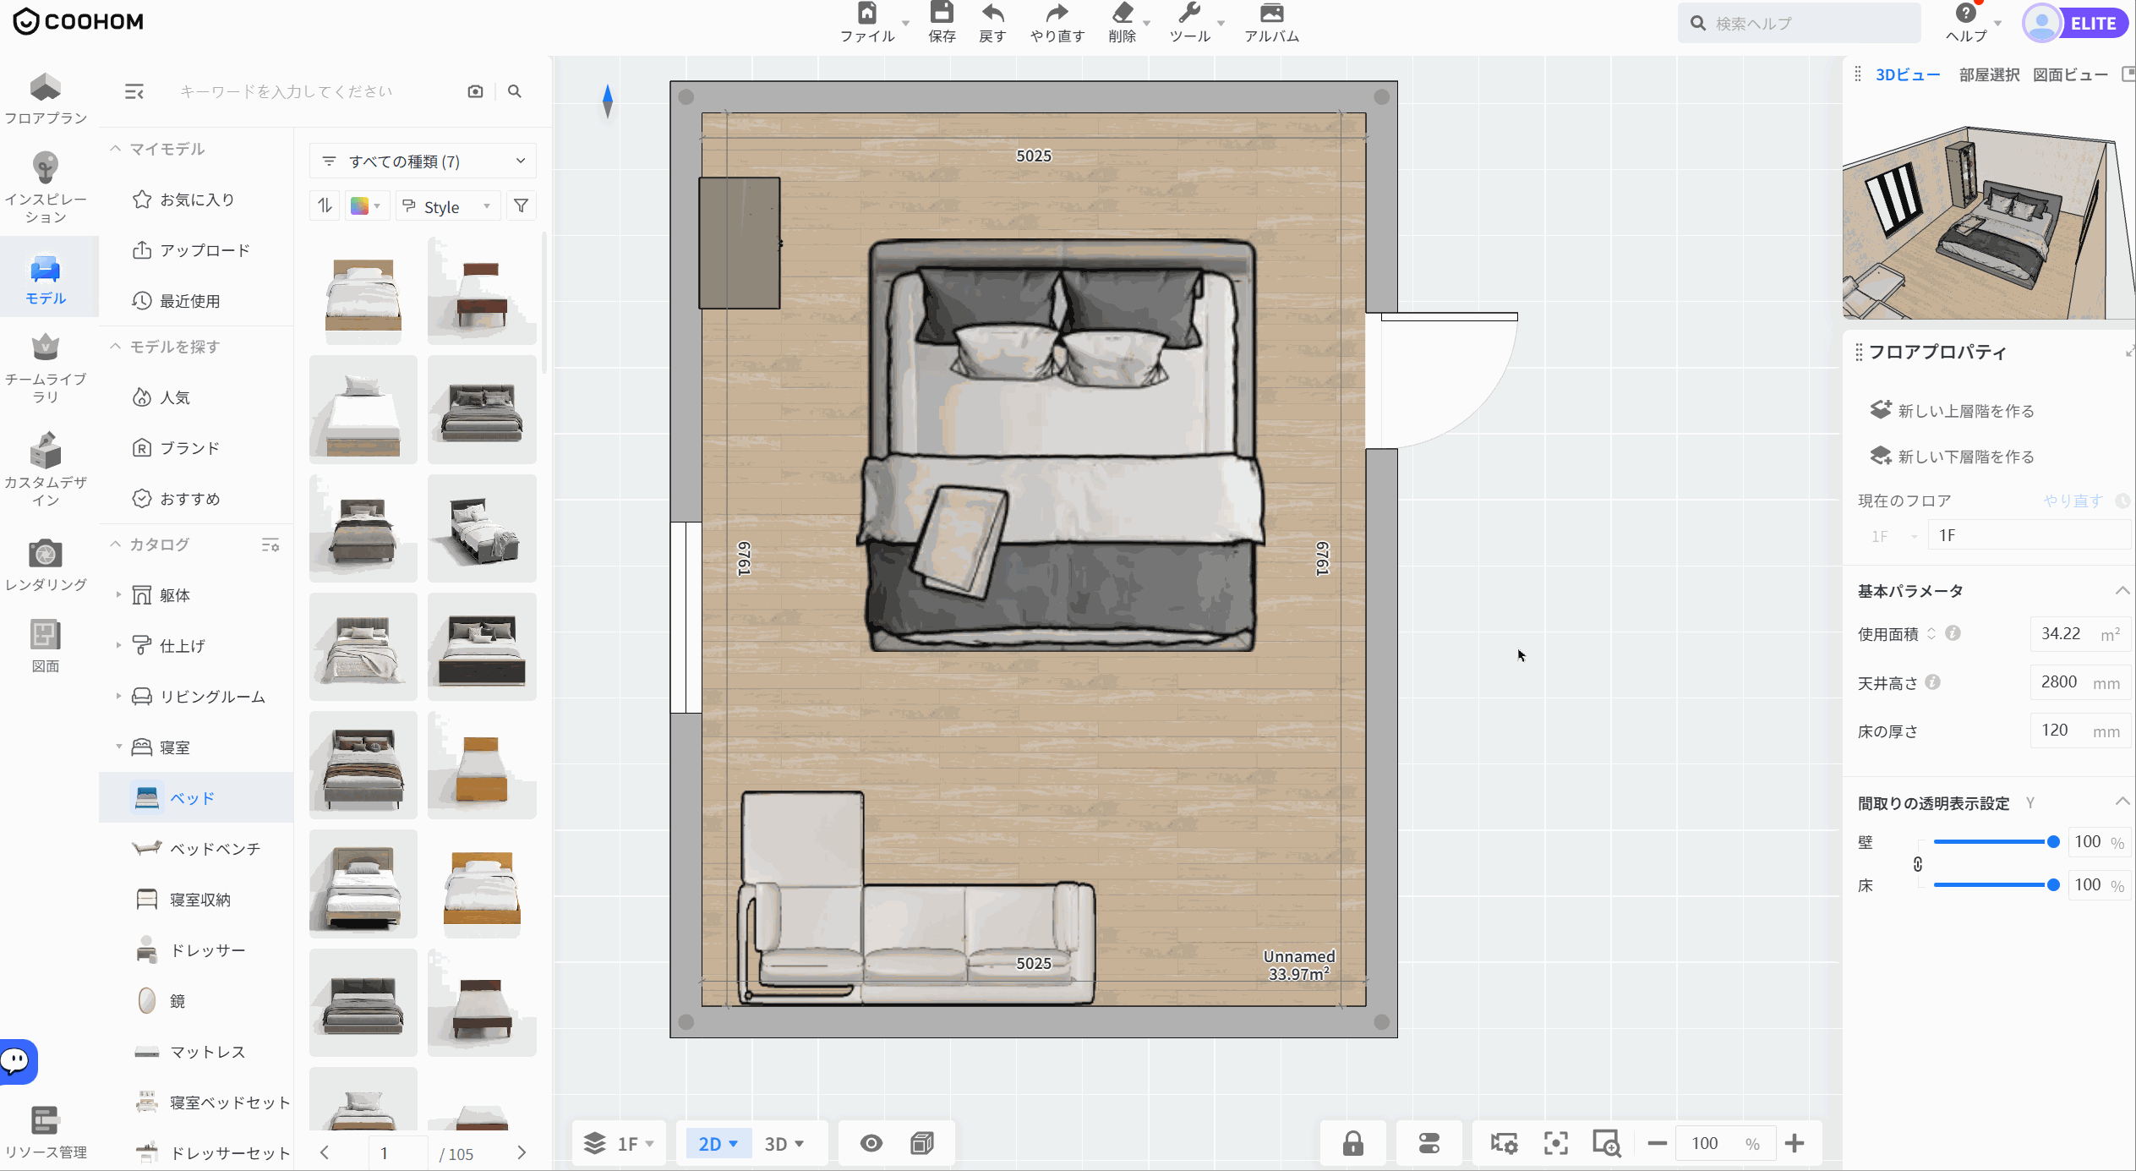The height and width of the screenshot is (1171, 2136).
Task: Click the sort order arrows icon
Action: (x=325, y=205)
